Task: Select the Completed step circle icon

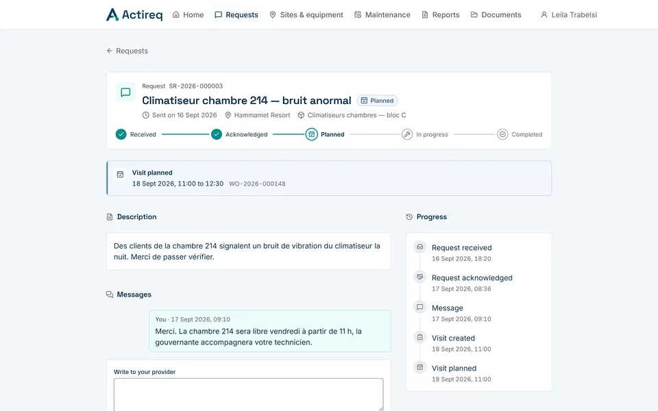Action: pos(502,134)
